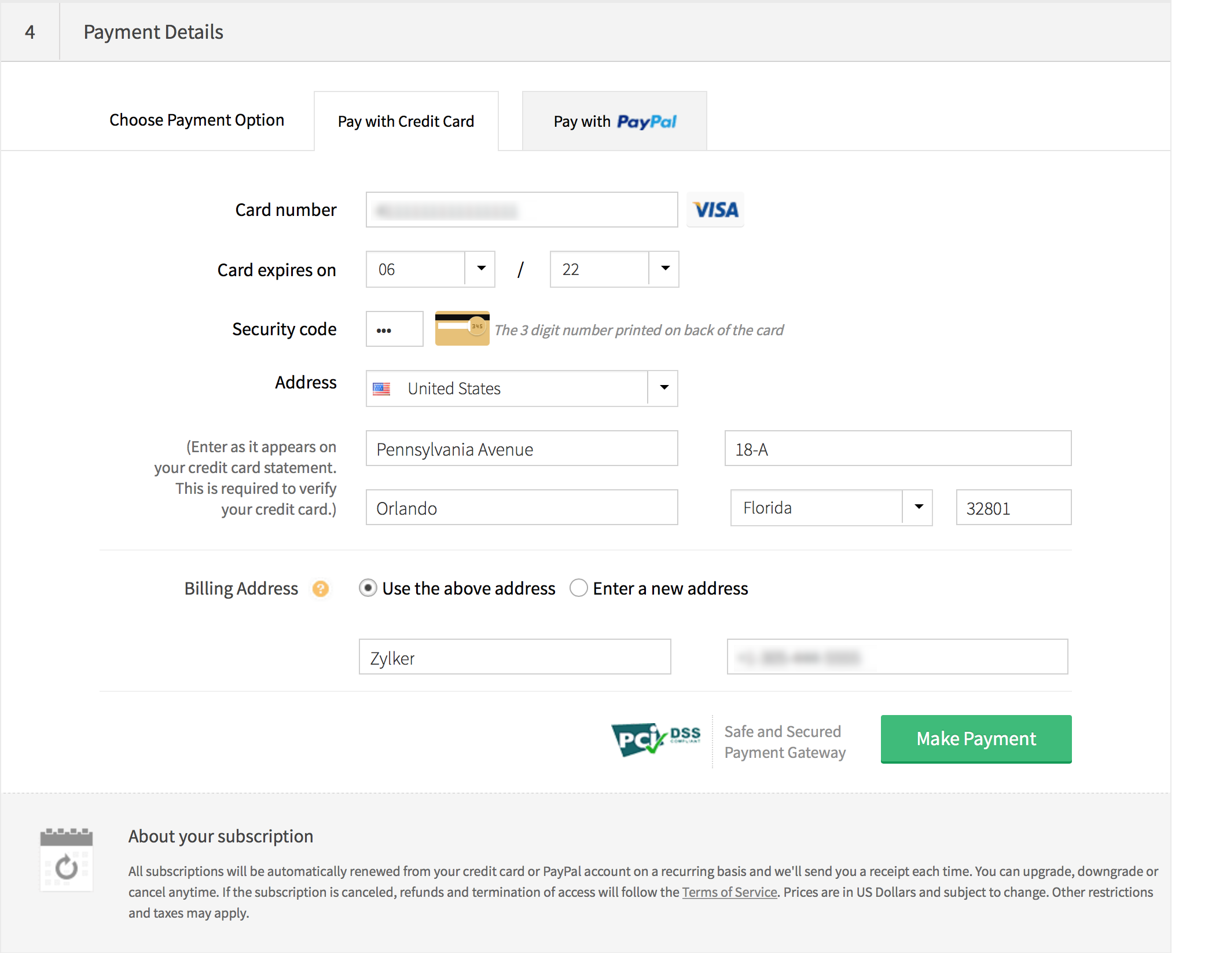Click the PayPal logo in tab

point(647,122)
